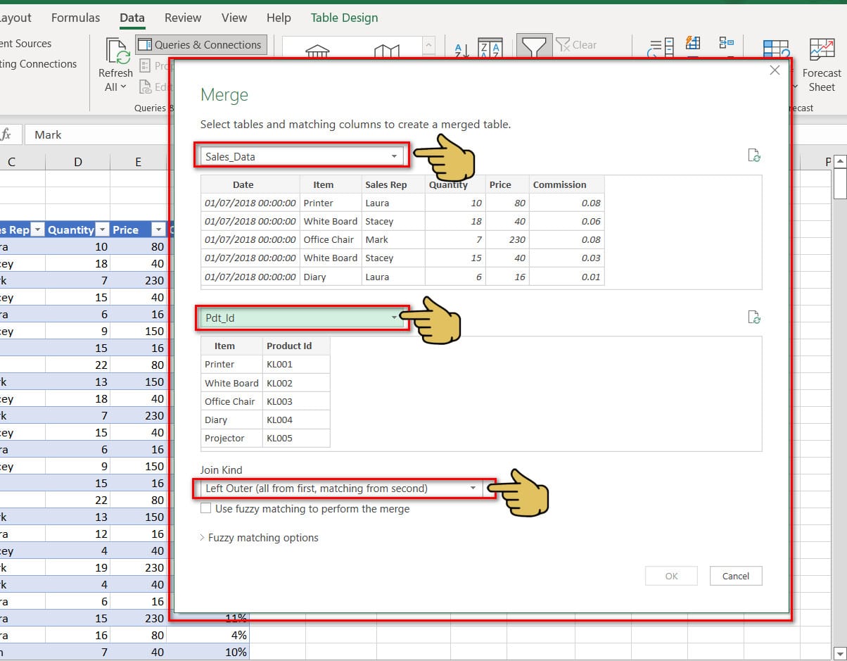Open the Join Kind dropdown

tap(473, 489)
